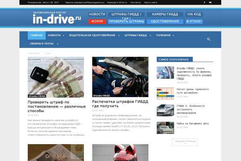Viewport: 241px width, 161px height.
Task: Click the red Форум button
Action: (x=97, y=21)
